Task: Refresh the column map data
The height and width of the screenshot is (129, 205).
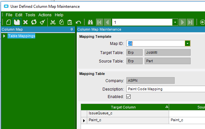Action: pyautogui.click(x=34, y=22)
